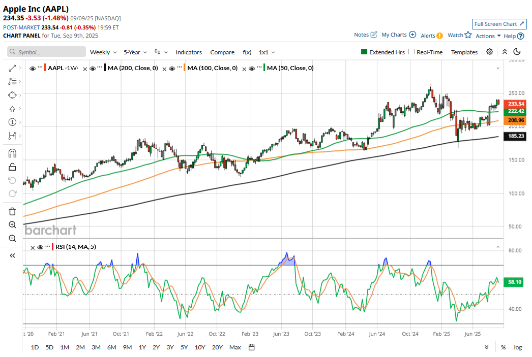The image size is (532, 357).
Task: Hide the RSI indicator via eye icon
Action: click(40, 247)
